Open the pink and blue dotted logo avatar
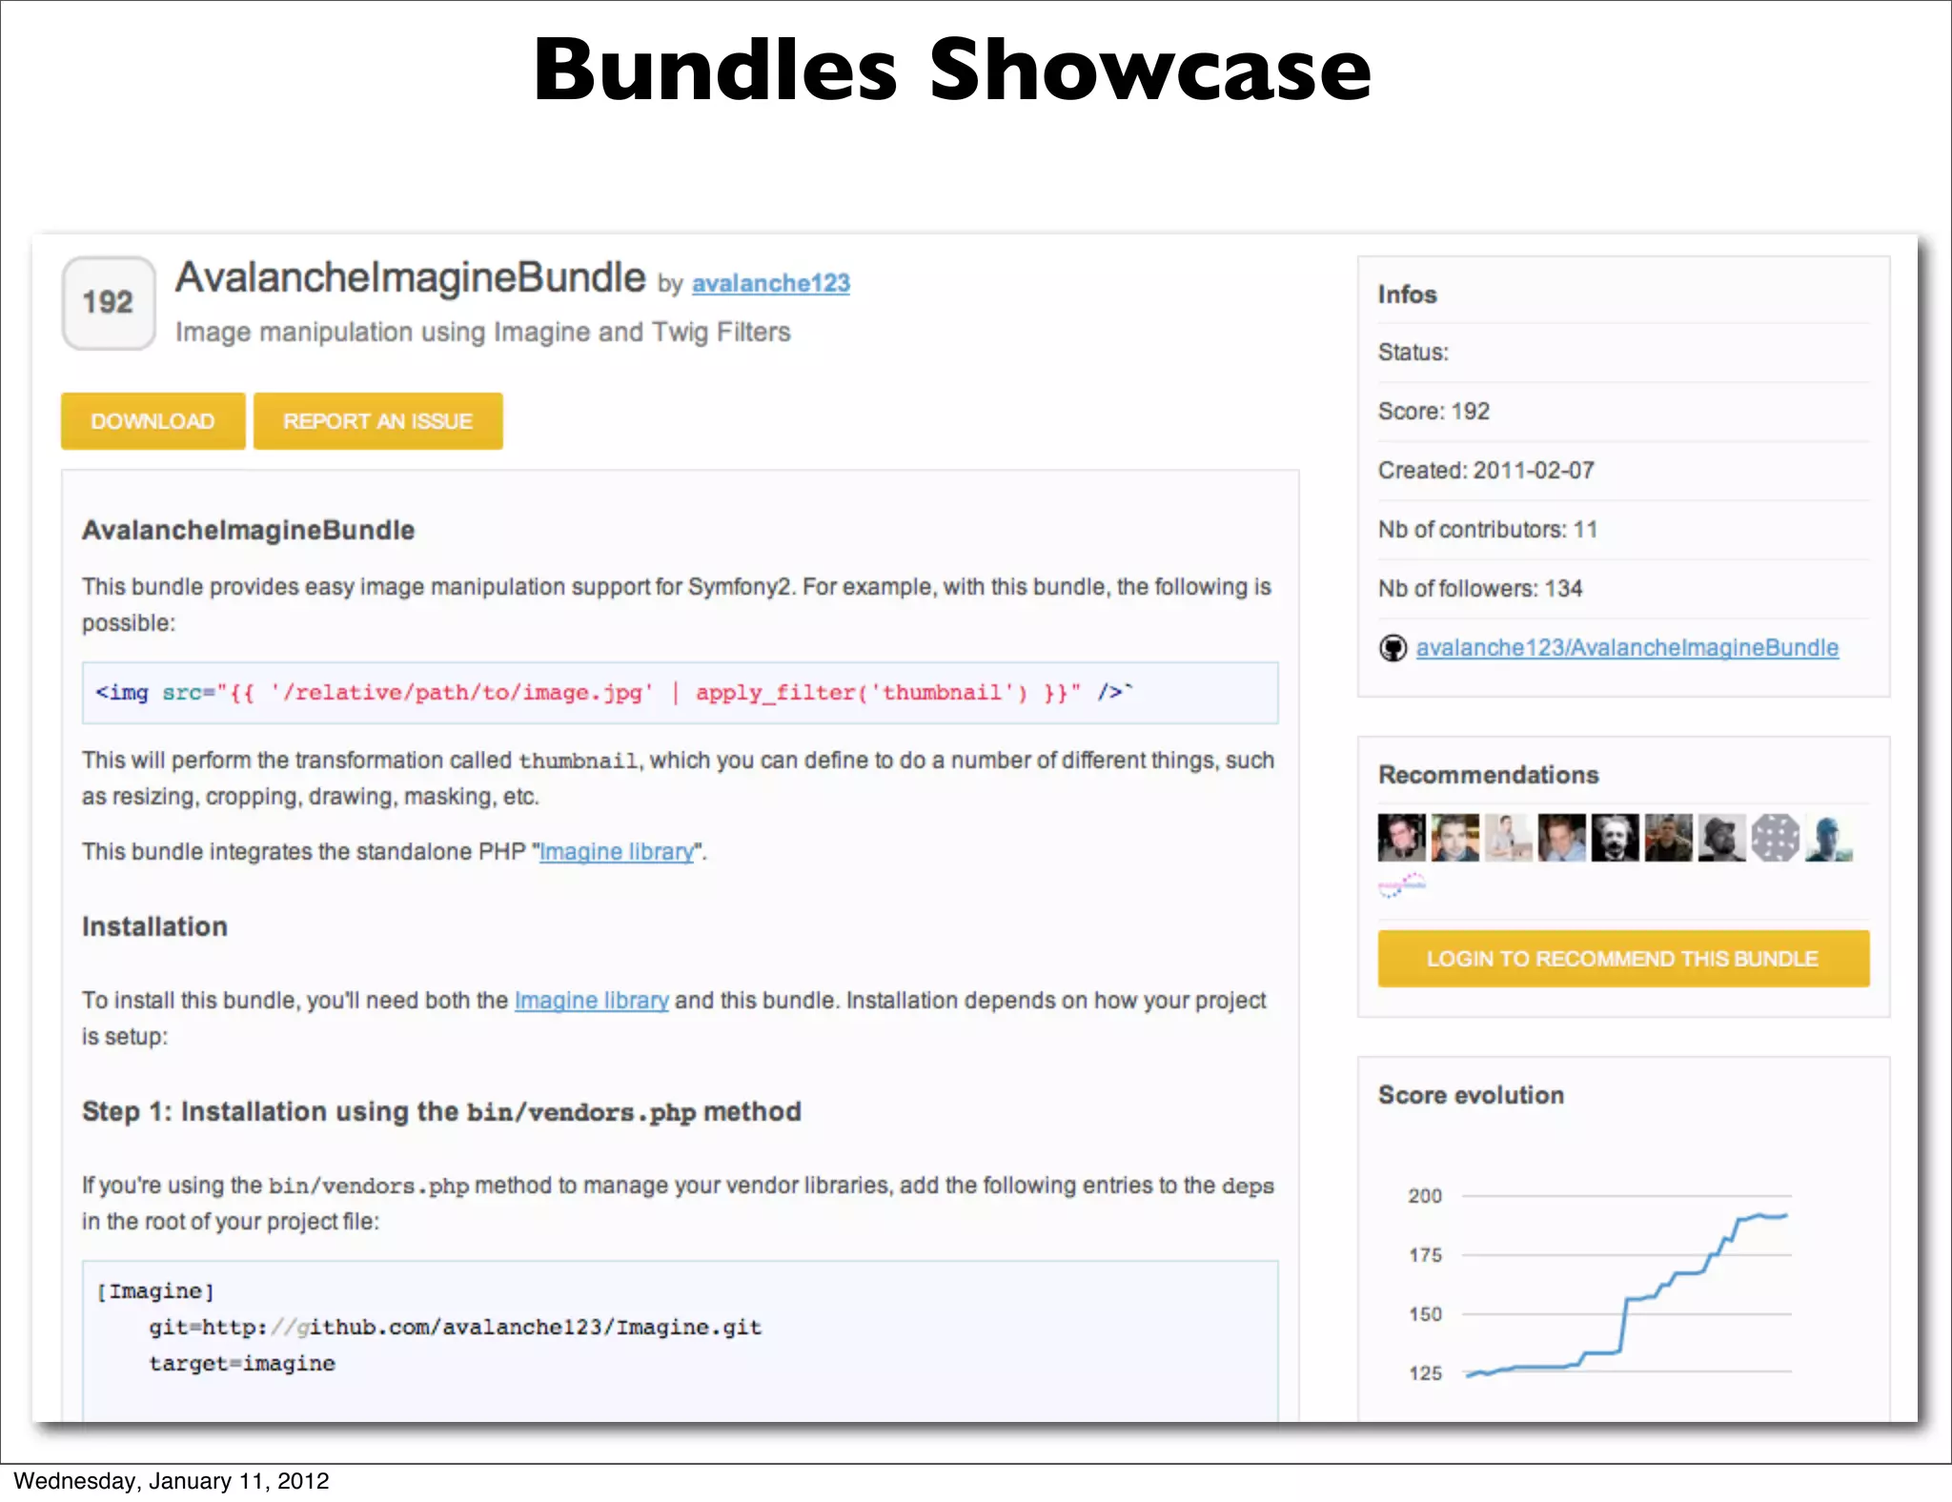The height and width of the screenshot is (1502, 1952). coord(1401,885)
